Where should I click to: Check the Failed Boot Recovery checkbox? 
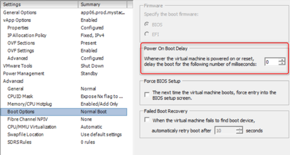(x=147, y=120)
